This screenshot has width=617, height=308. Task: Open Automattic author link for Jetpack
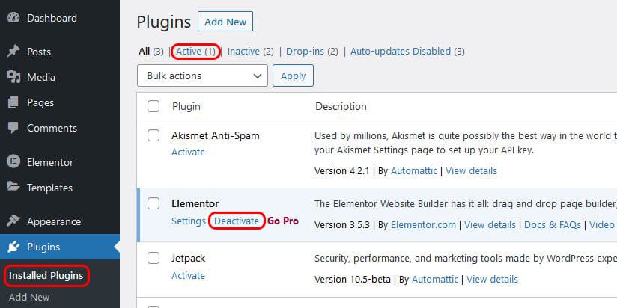pos(435,280)
